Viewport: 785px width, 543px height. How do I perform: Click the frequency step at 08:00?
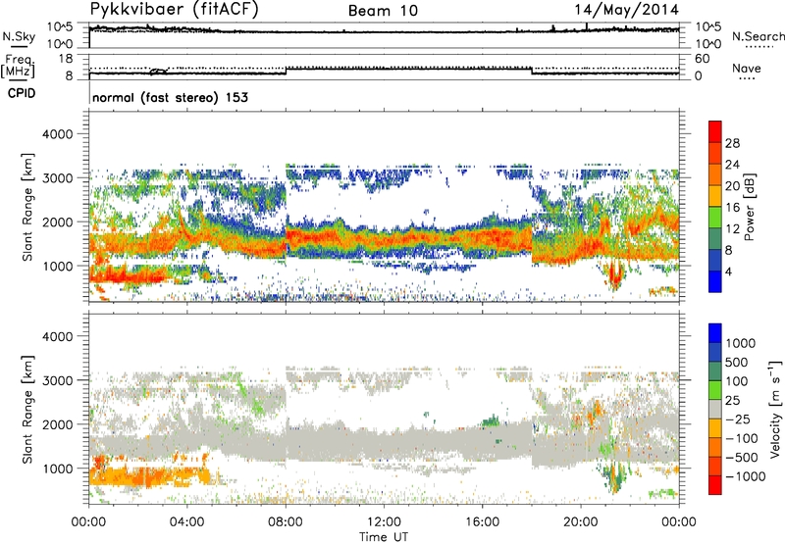286,71
